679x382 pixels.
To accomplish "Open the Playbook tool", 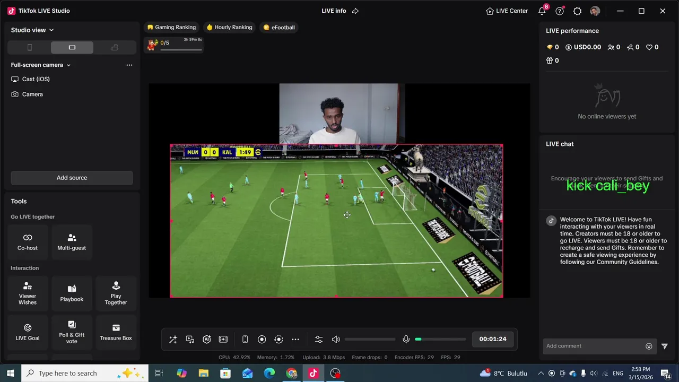I will coord(72,293).
